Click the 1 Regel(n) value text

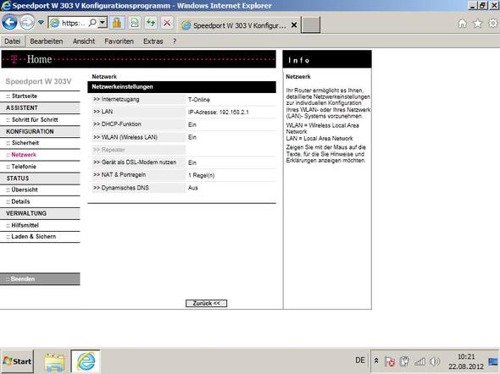click(201, 175)
